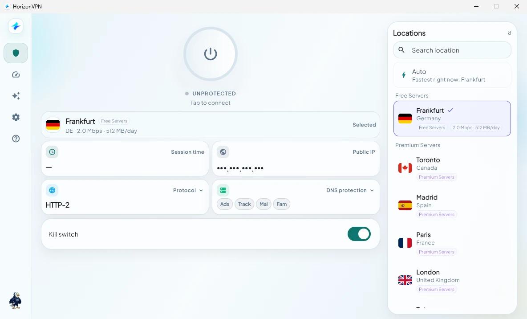Image resolution: width=527 pixels, height=319 pixels.
Task: Minimize the HorizonVPN window
Action: (476, 6)
